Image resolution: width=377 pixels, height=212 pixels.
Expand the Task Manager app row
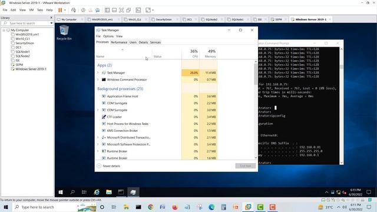98,72
